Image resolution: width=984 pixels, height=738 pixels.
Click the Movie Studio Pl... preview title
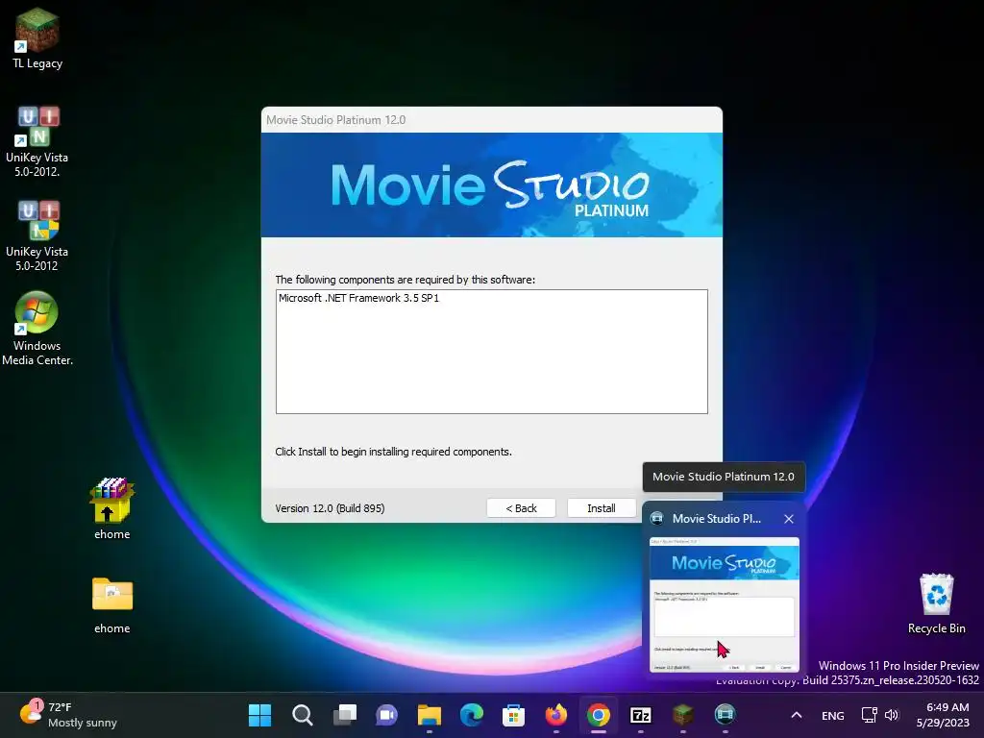click(x=717, y=519)
